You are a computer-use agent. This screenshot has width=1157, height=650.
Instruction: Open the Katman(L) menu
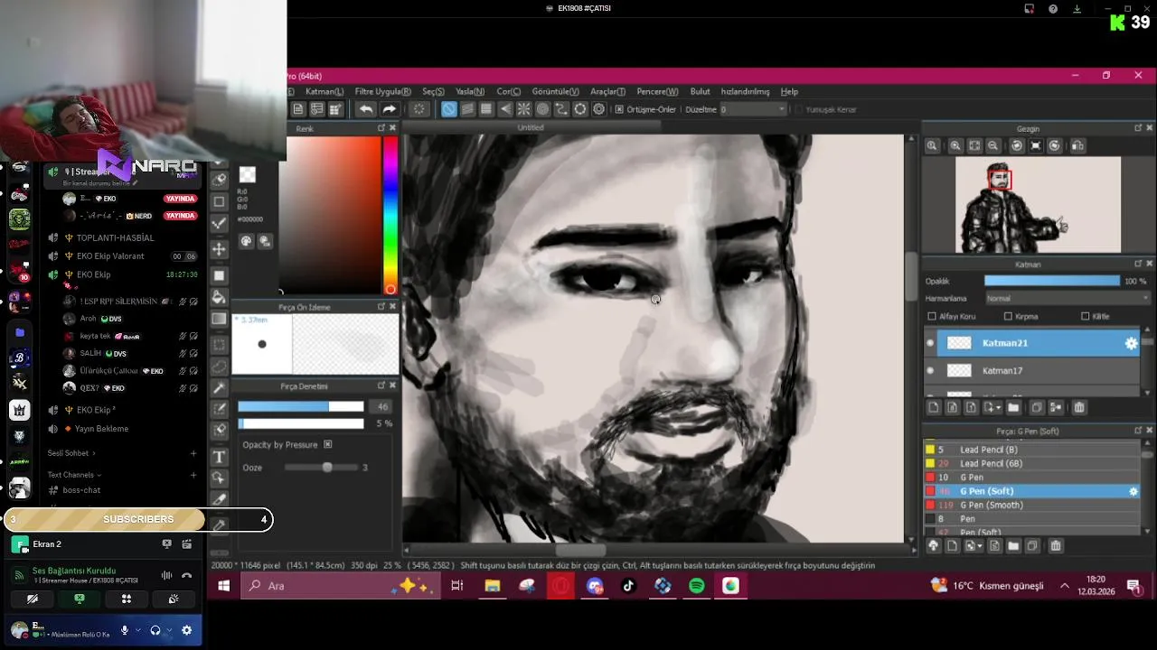[325, 91]
